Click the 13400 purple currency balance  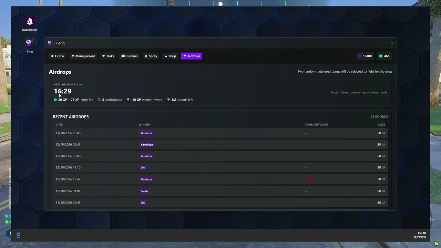365,56
